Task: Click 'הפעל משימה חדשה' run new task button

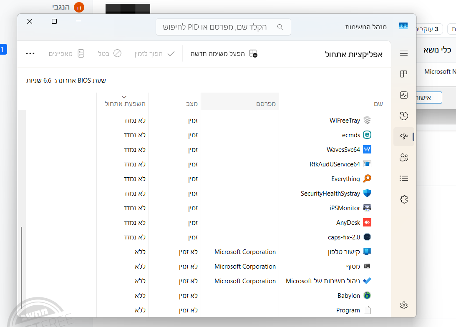Action: click(x=224, y=53)
